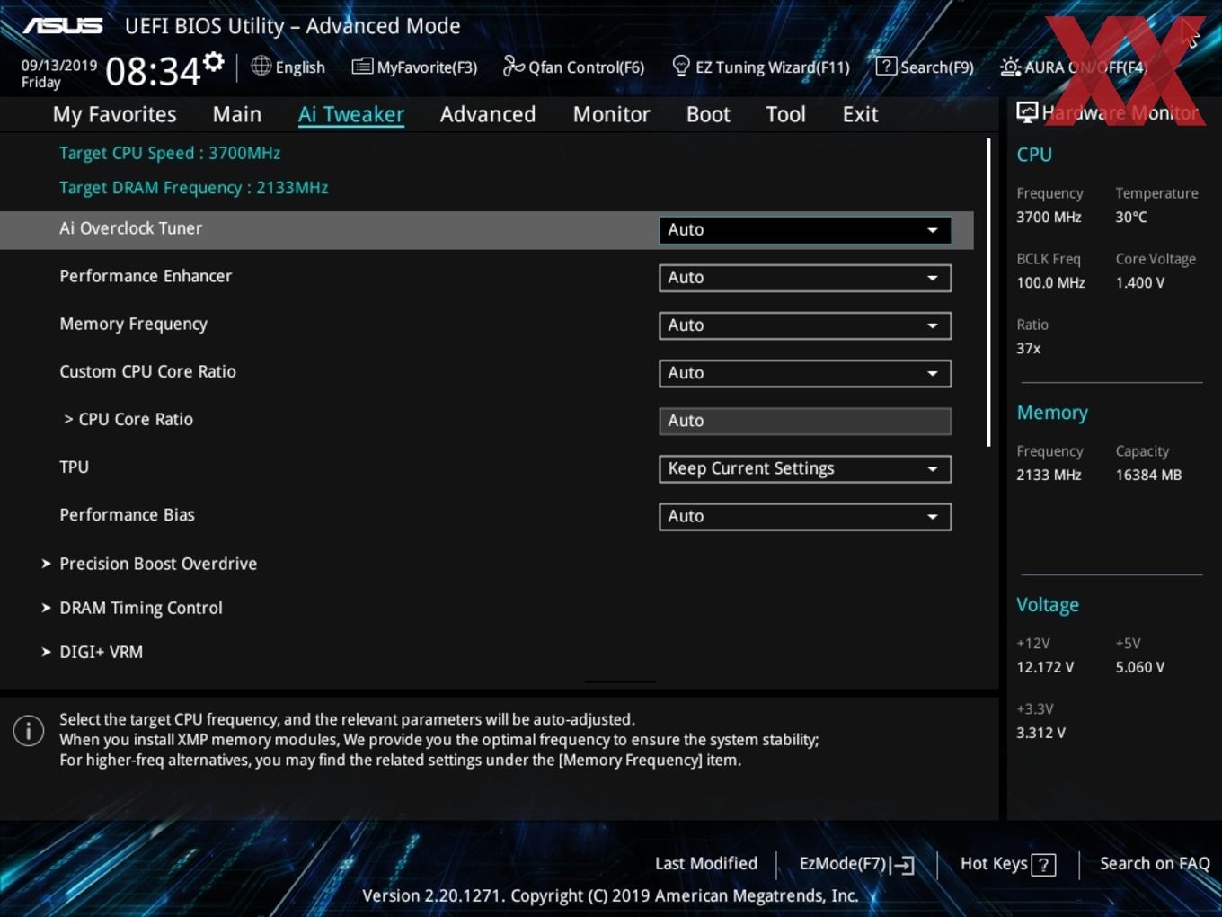1222x917 pixels.
Task: Click the CPU Ratio 37x value
Action: point(1029,348)
